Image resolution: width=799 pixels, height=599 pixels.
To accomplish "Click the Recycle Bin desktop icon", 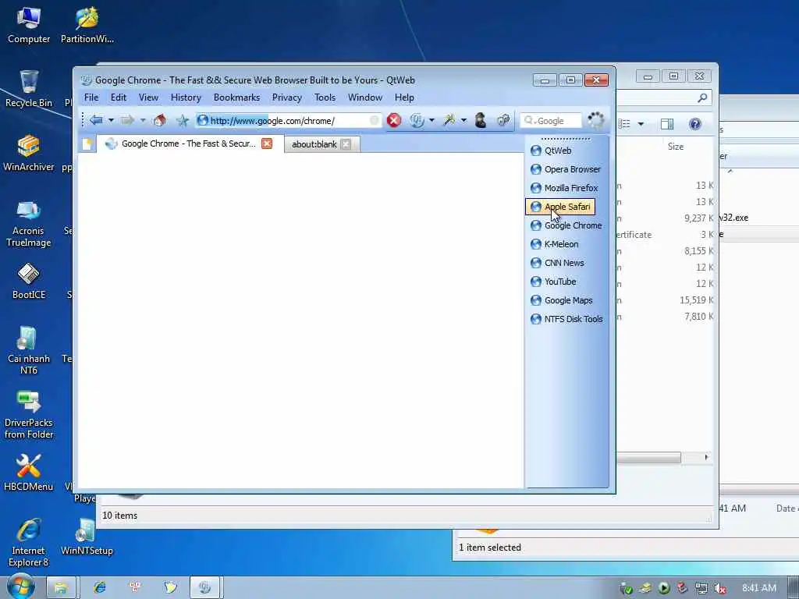I will 29,89.
